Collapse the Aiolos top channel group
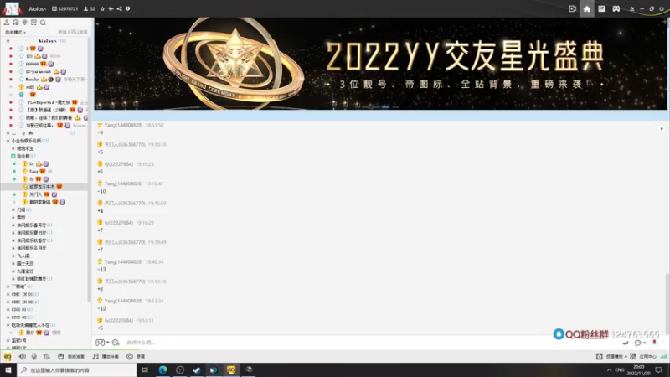The width and height of the screenshot is (670, 377). (x=8, y=41)
